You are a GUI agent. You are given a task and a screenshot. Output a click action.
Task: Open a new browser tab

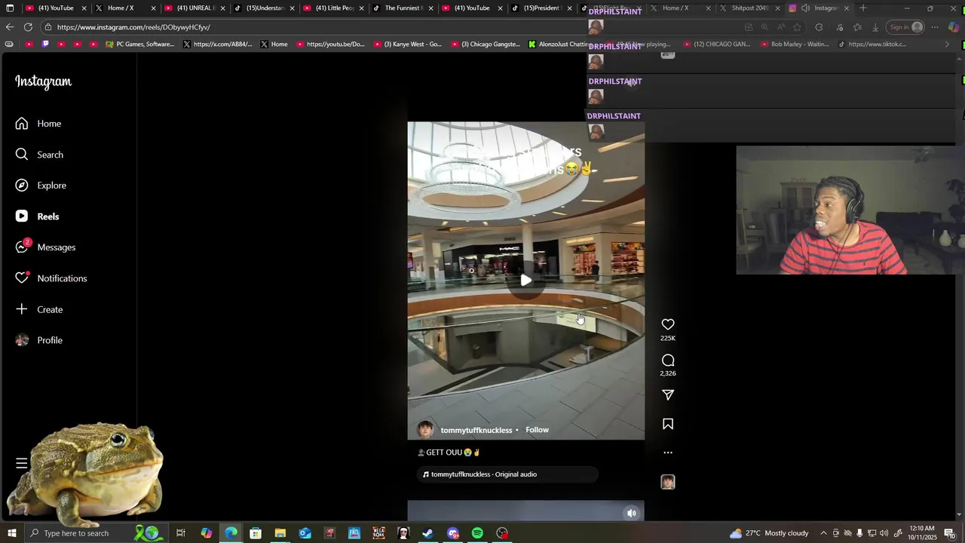863,8
